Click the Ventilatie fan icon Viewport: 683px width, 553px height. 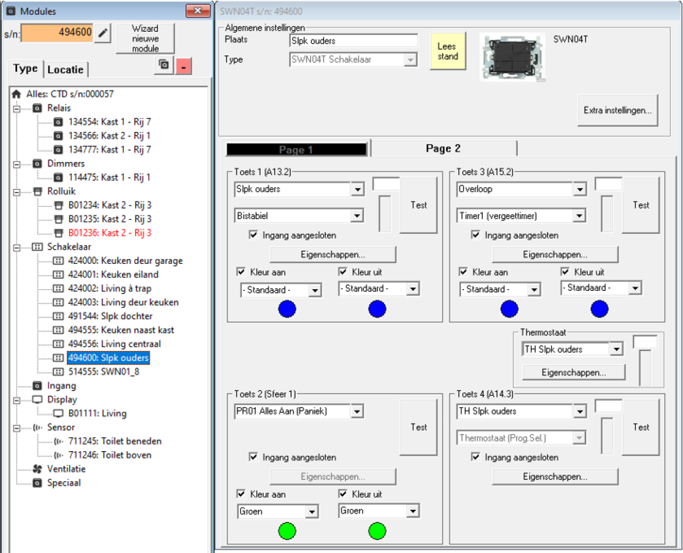(37, 469)
